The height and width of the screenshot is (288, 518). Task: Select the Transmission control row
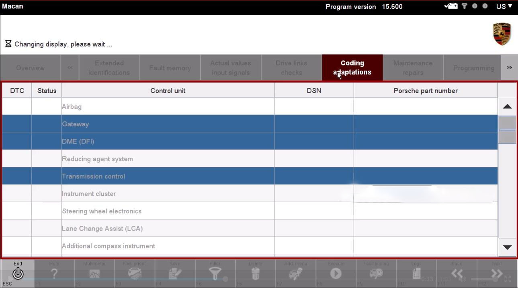coord(250,176)
